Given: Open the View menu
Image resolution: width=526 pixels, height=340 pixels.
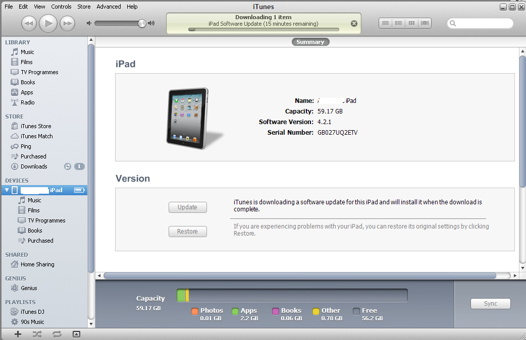Looking at the screenshot, I should (x=39, y=7).
